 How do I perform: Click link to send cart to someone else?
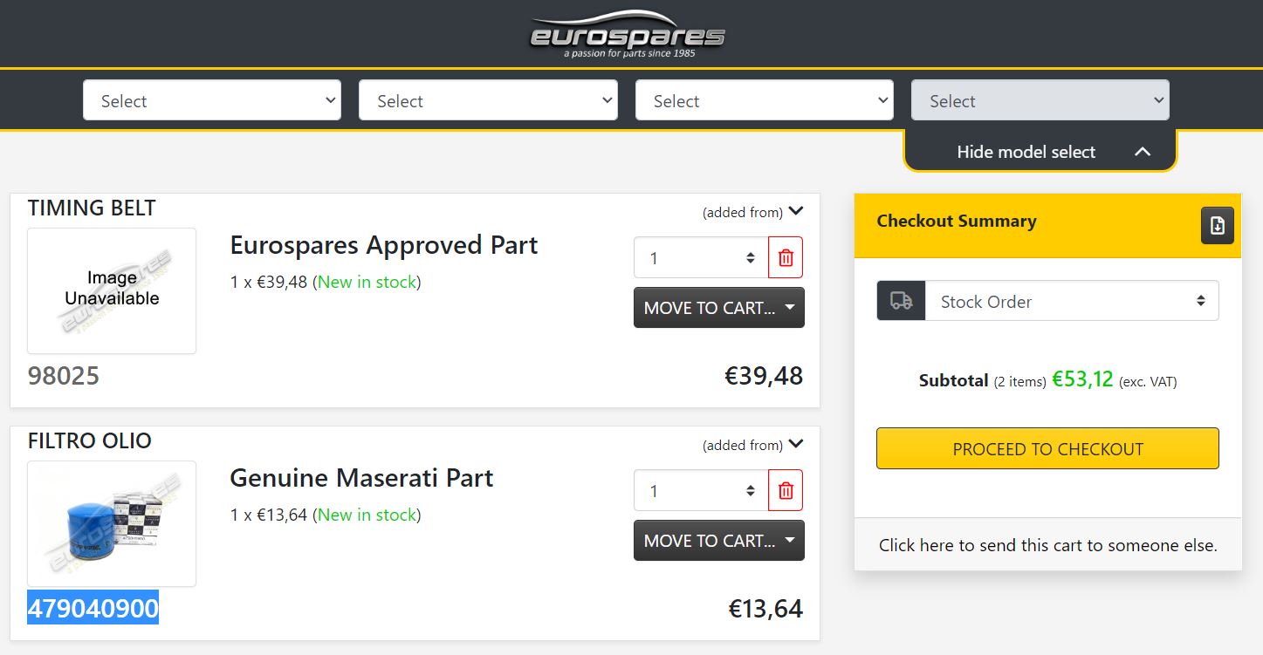pyautogui.click(x=1047, y=545)
